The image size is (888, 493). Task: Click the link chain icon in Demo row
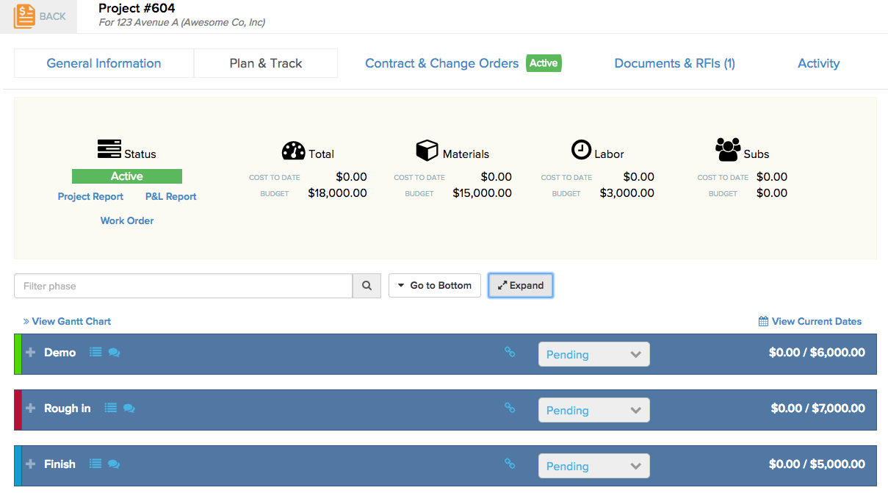[x=510, y=352]
